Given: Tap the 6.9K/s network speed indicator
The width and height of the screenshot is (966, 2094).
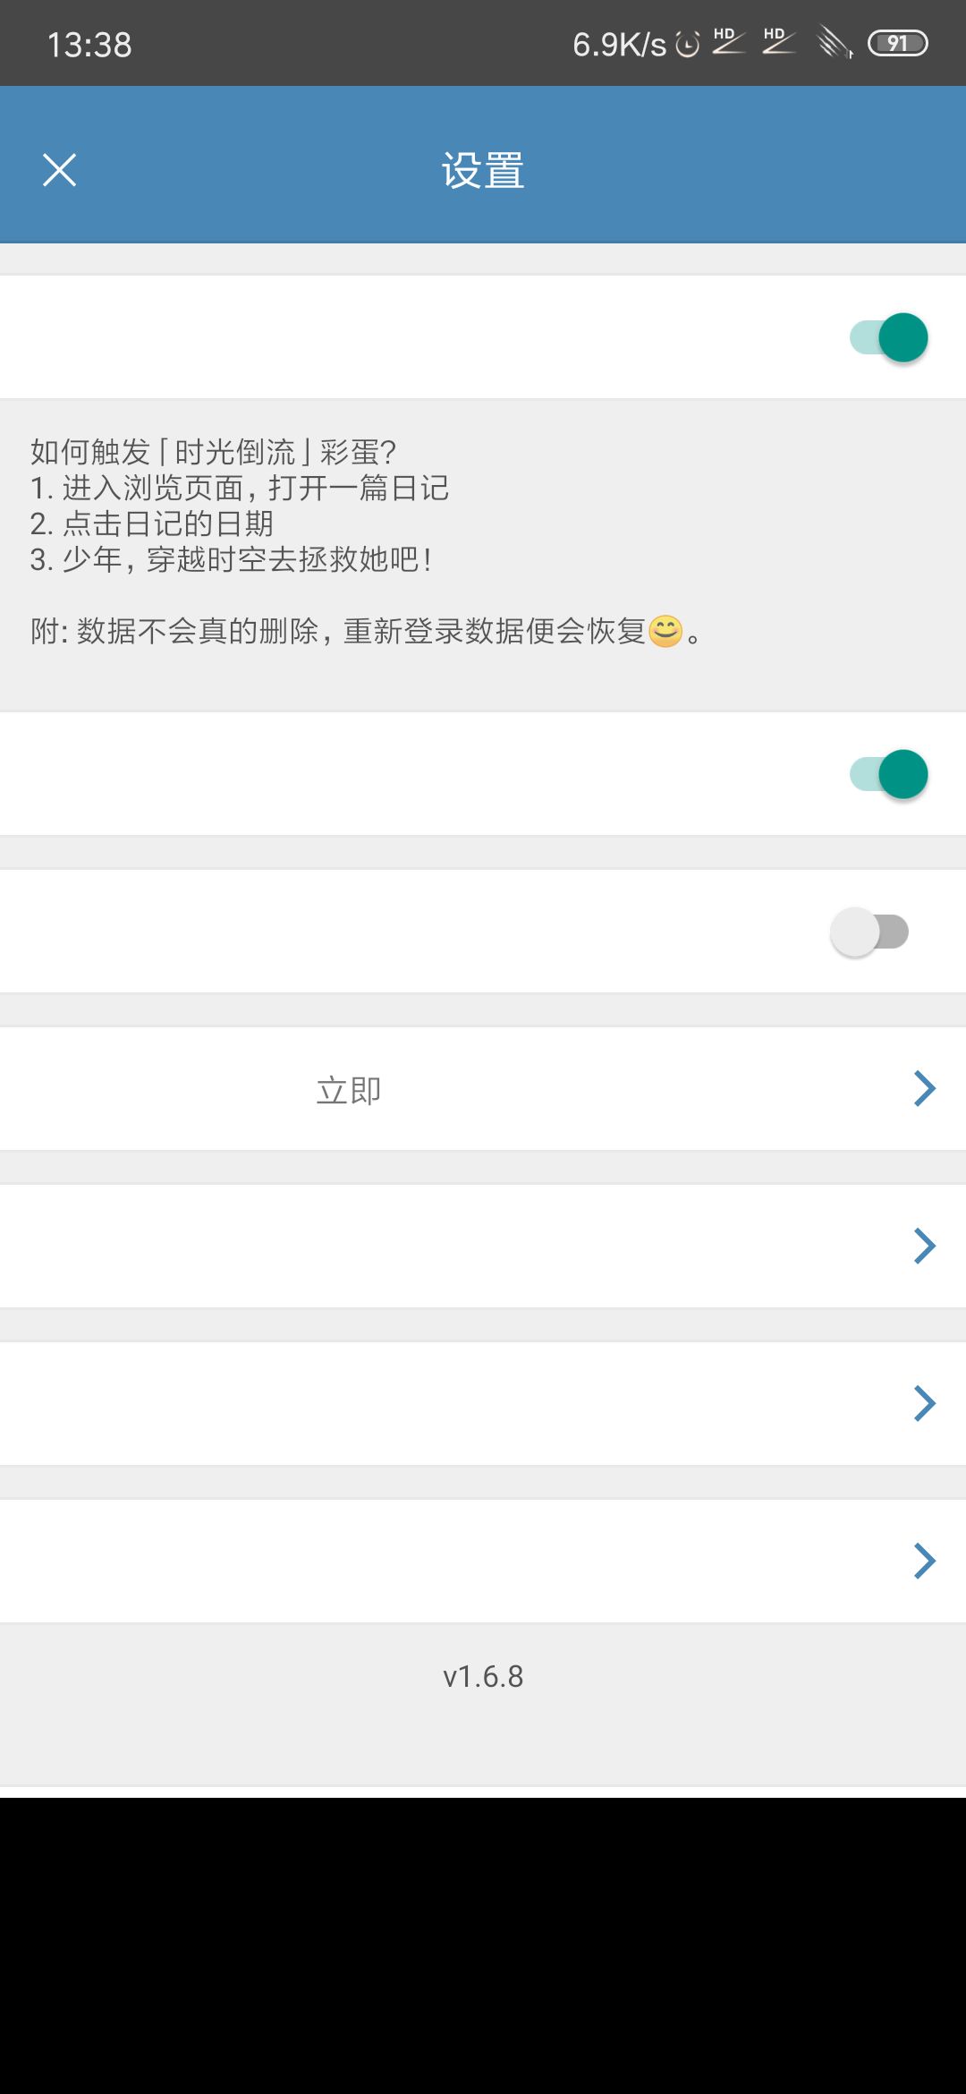Looking at the screenshot, I should [619, 44].
